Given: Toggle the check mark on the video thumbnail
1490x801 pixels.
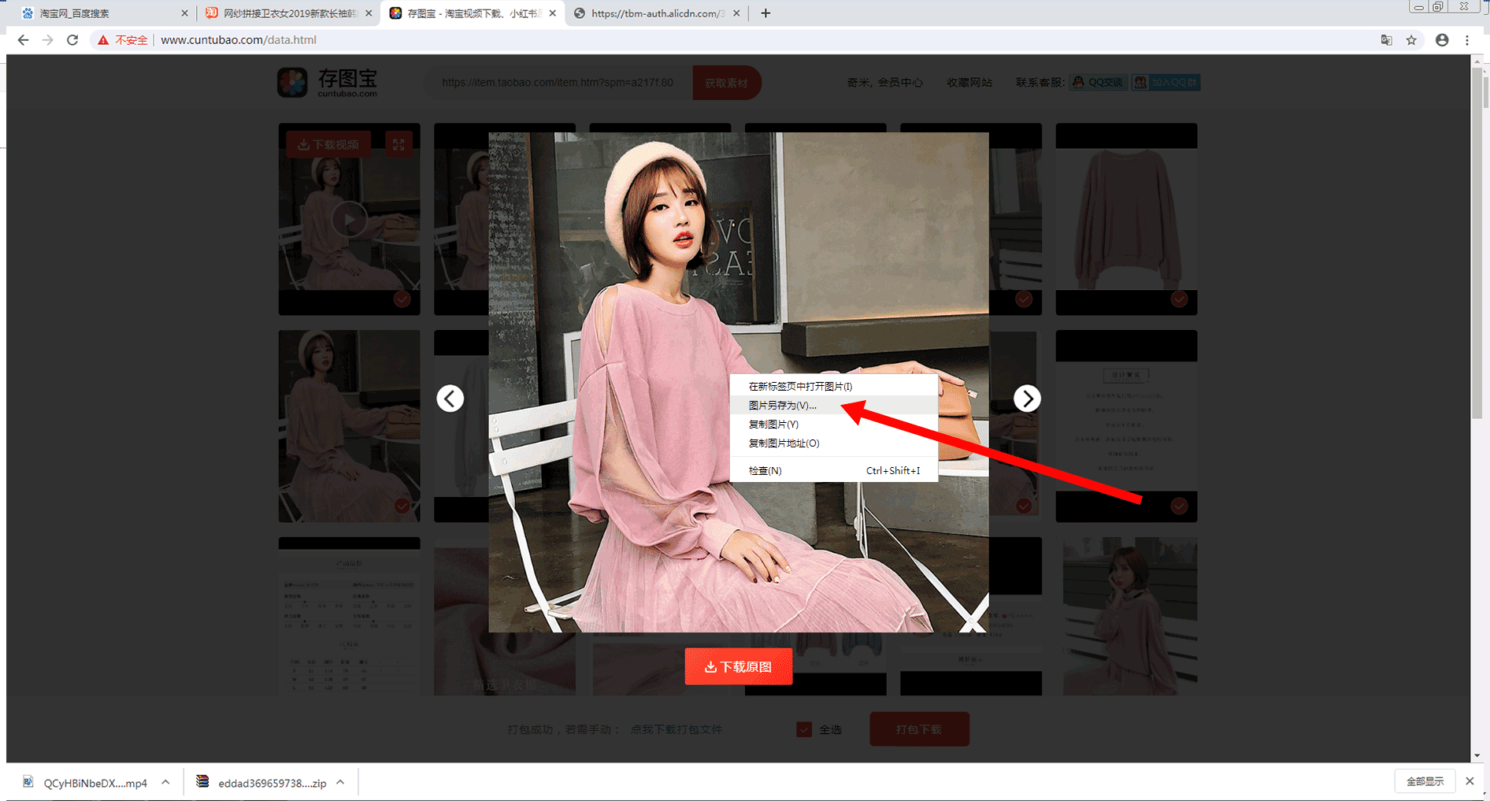Looking at the screenshot, I should (402, 299).
